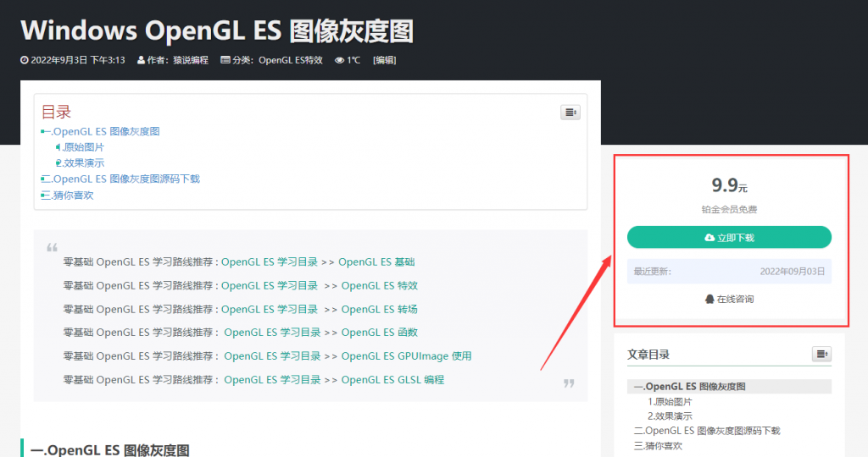
Task: Click the clock icon beside the post date
Action: pos(25,60)
